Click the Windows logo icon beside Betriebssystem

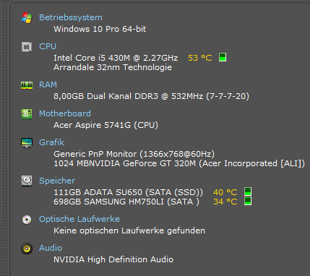27,18
